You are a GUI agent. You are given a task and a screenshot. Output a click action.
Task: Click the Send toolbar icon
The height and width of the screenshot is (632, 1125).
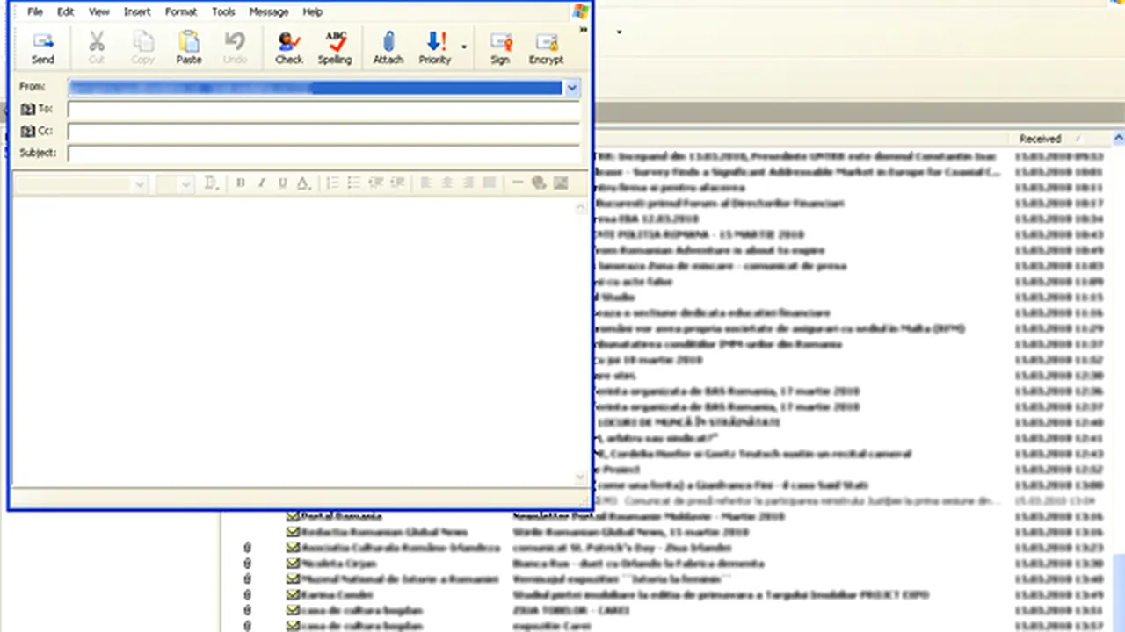[x=43, y=47]
